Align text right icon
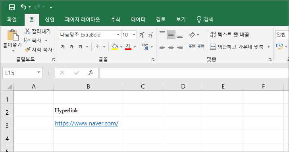289x152 pixels. [180, 47]
